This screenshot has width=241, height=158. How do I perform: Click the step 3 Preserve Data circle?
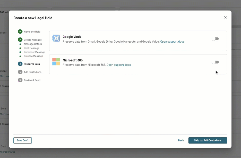point(20,64)
